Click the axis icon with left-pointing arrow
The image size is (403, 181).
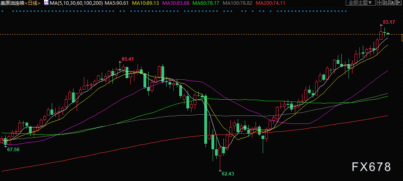(x=386, y=2)
